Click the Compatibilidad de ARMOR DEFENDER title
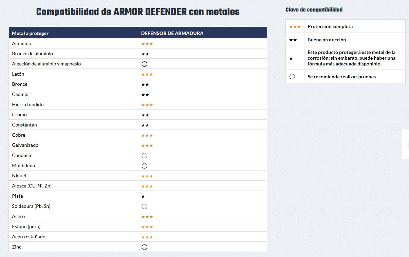 (x=138, y=12)
